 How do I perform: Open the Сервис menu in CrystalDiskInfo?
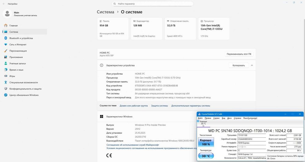point(216,118)
